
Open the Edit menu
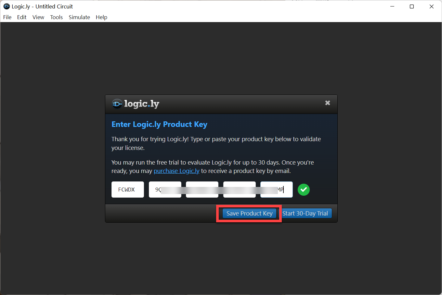click(22, 17)
